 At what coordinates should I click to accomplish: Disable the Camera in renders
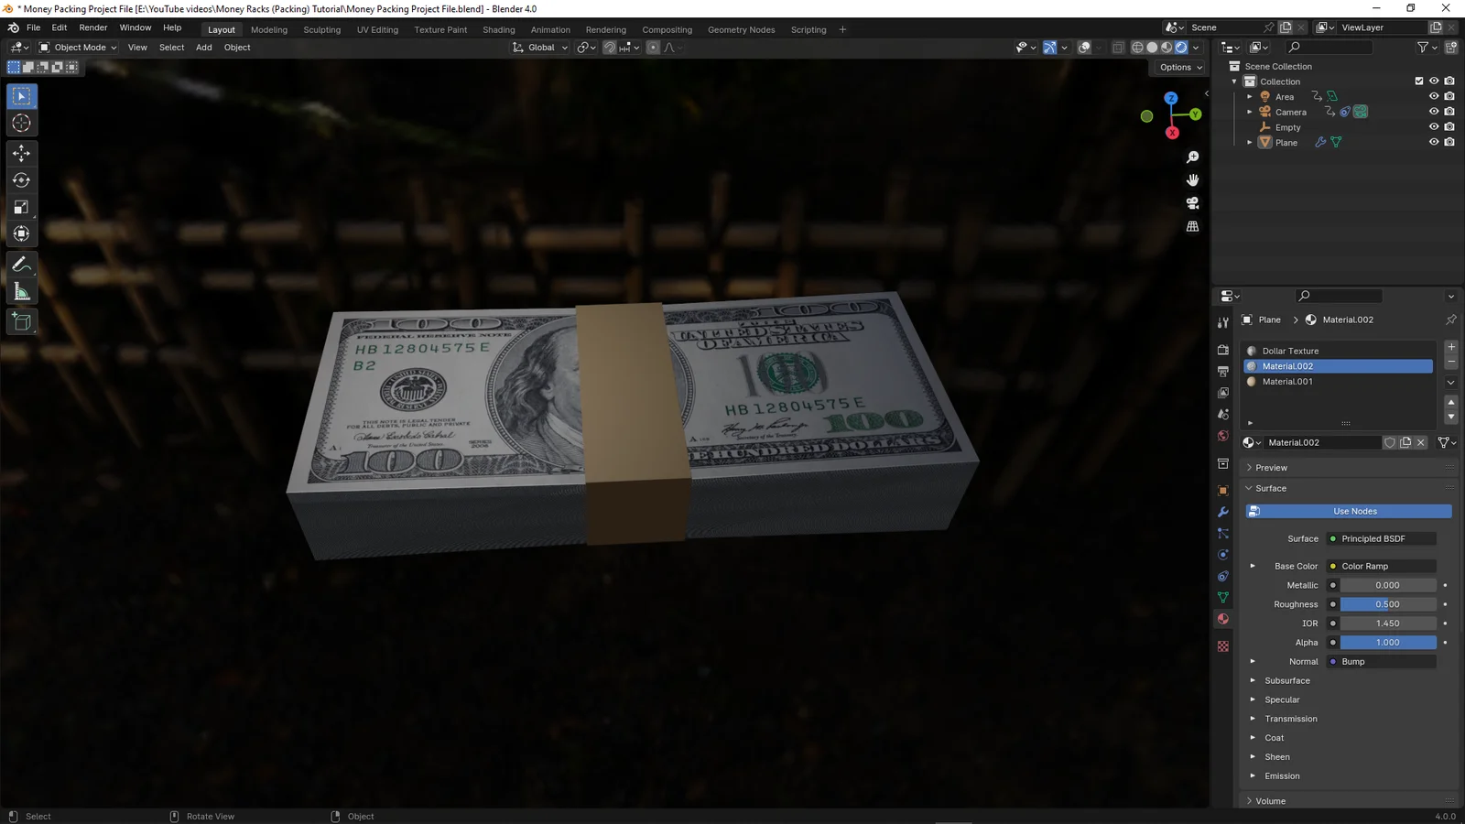[1449, 111]
